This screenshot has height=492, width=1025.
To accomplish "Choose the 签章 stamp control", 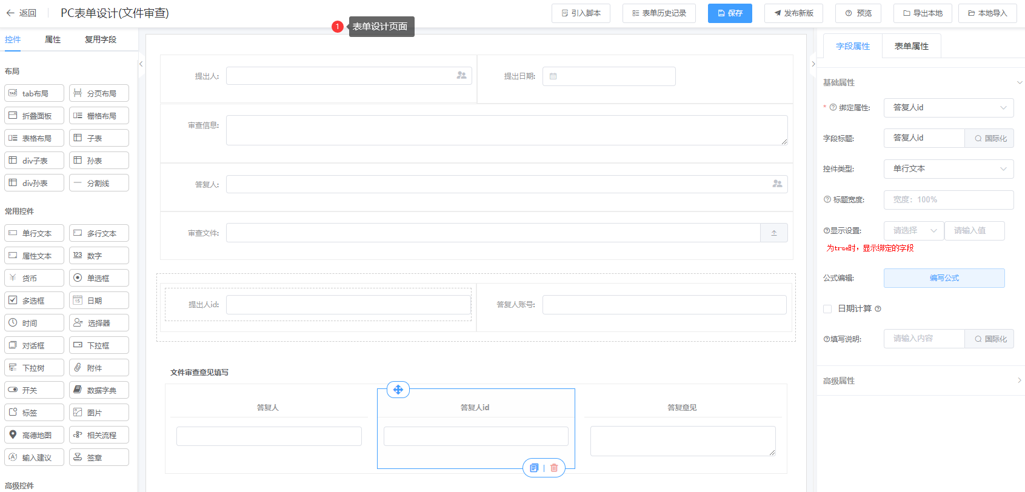I will coord(99,457).
